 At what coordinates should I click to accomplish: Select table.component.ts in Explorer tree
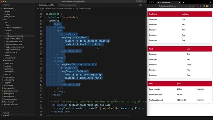(x=16, y=36)
